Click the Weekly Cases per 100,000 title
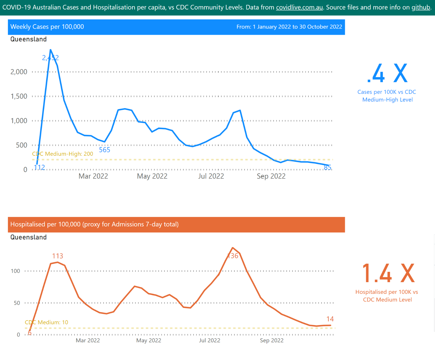The image size is (435, 352). pyautogui.click(x=47, y=27)
